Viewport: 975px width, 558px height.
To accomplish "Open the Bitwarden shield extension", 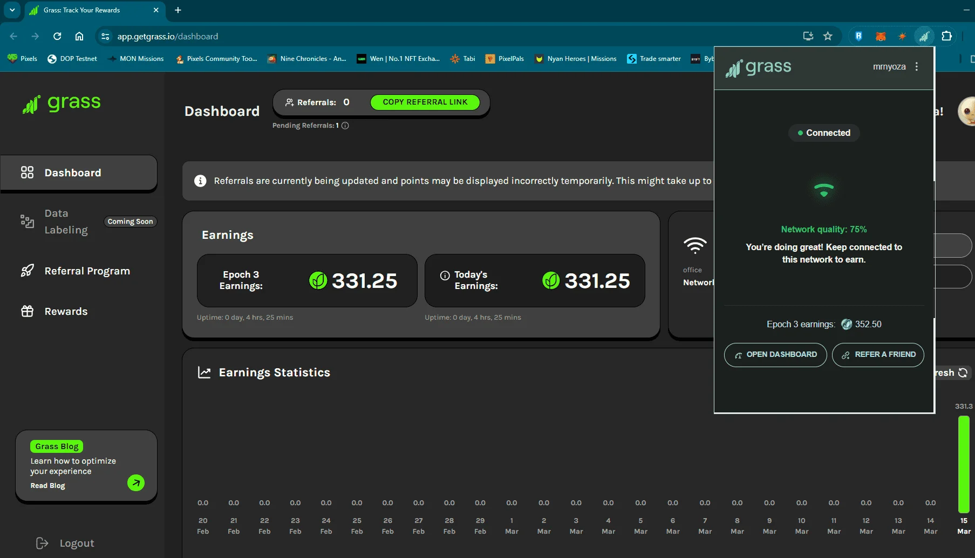I will (858, 36).
